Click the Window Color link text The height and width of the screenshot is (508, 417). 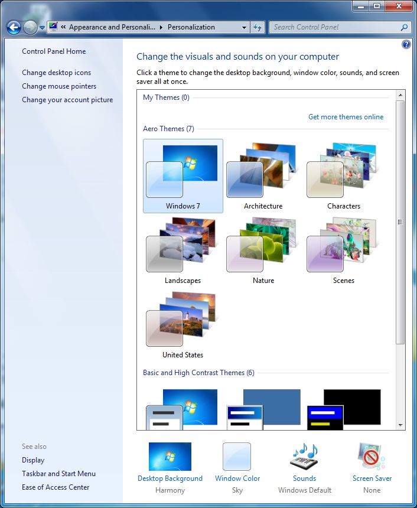(237, 478)
